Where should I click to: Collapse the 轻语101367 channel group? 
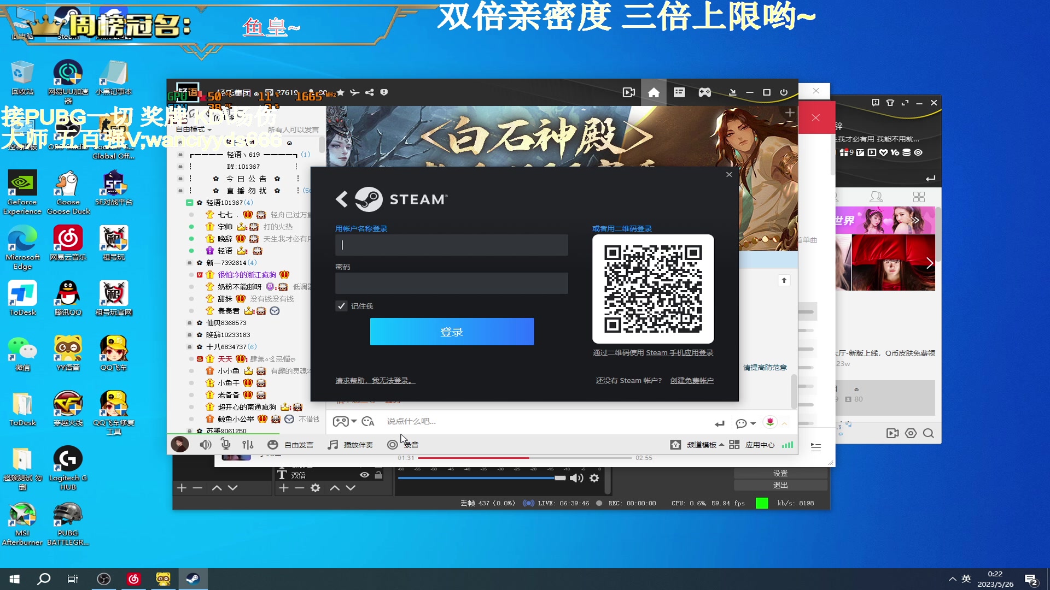pyautogui.click(x=189, y=203)
